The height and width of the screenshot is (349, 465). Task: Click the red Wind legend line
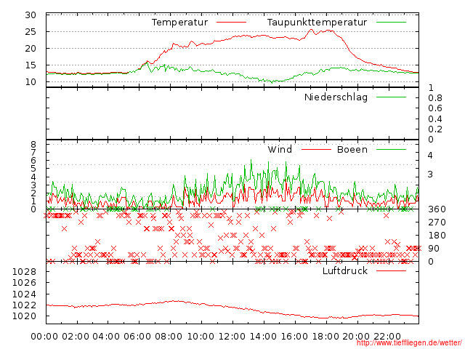(x=316, y=149)
